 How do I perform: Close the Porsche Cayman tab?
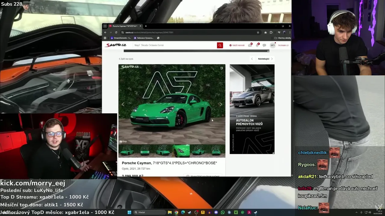click(140, 26)
